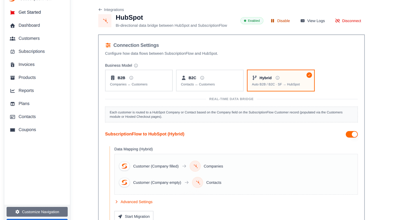Viewport: 393px width, 220px height.
Task: Click the info icon beside B2B
Action: (131, 78)
